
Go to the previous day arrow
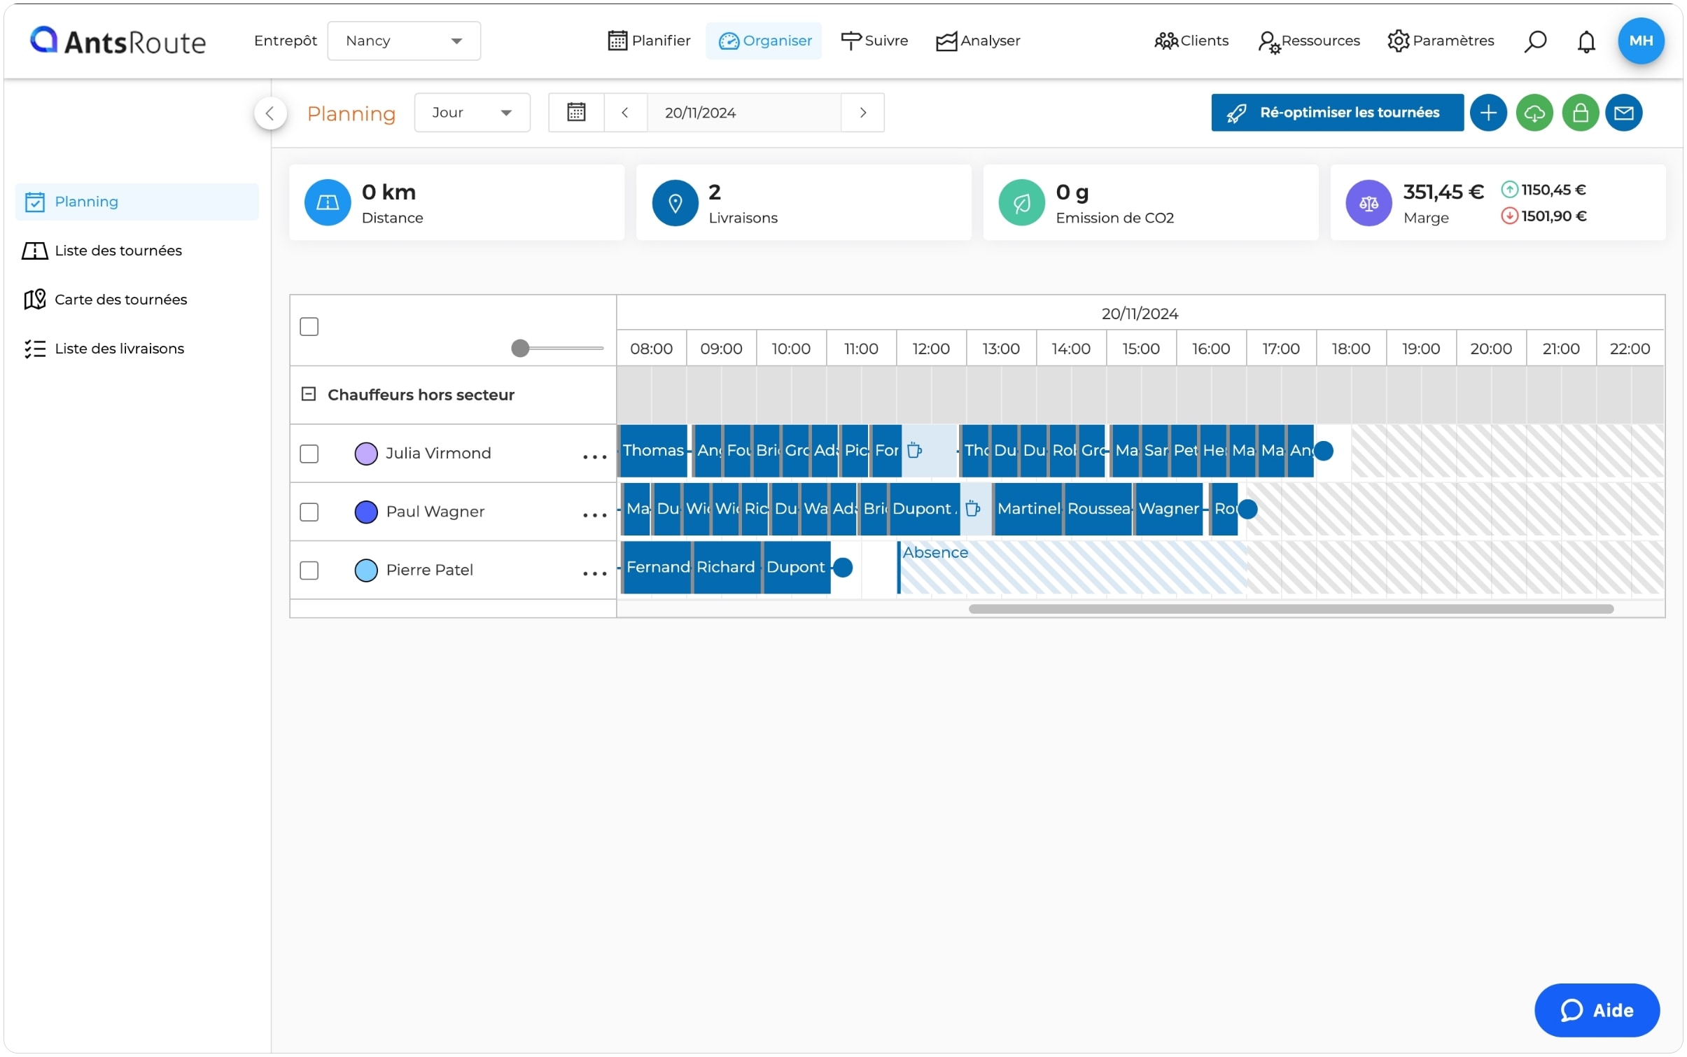tap(625, 112)
